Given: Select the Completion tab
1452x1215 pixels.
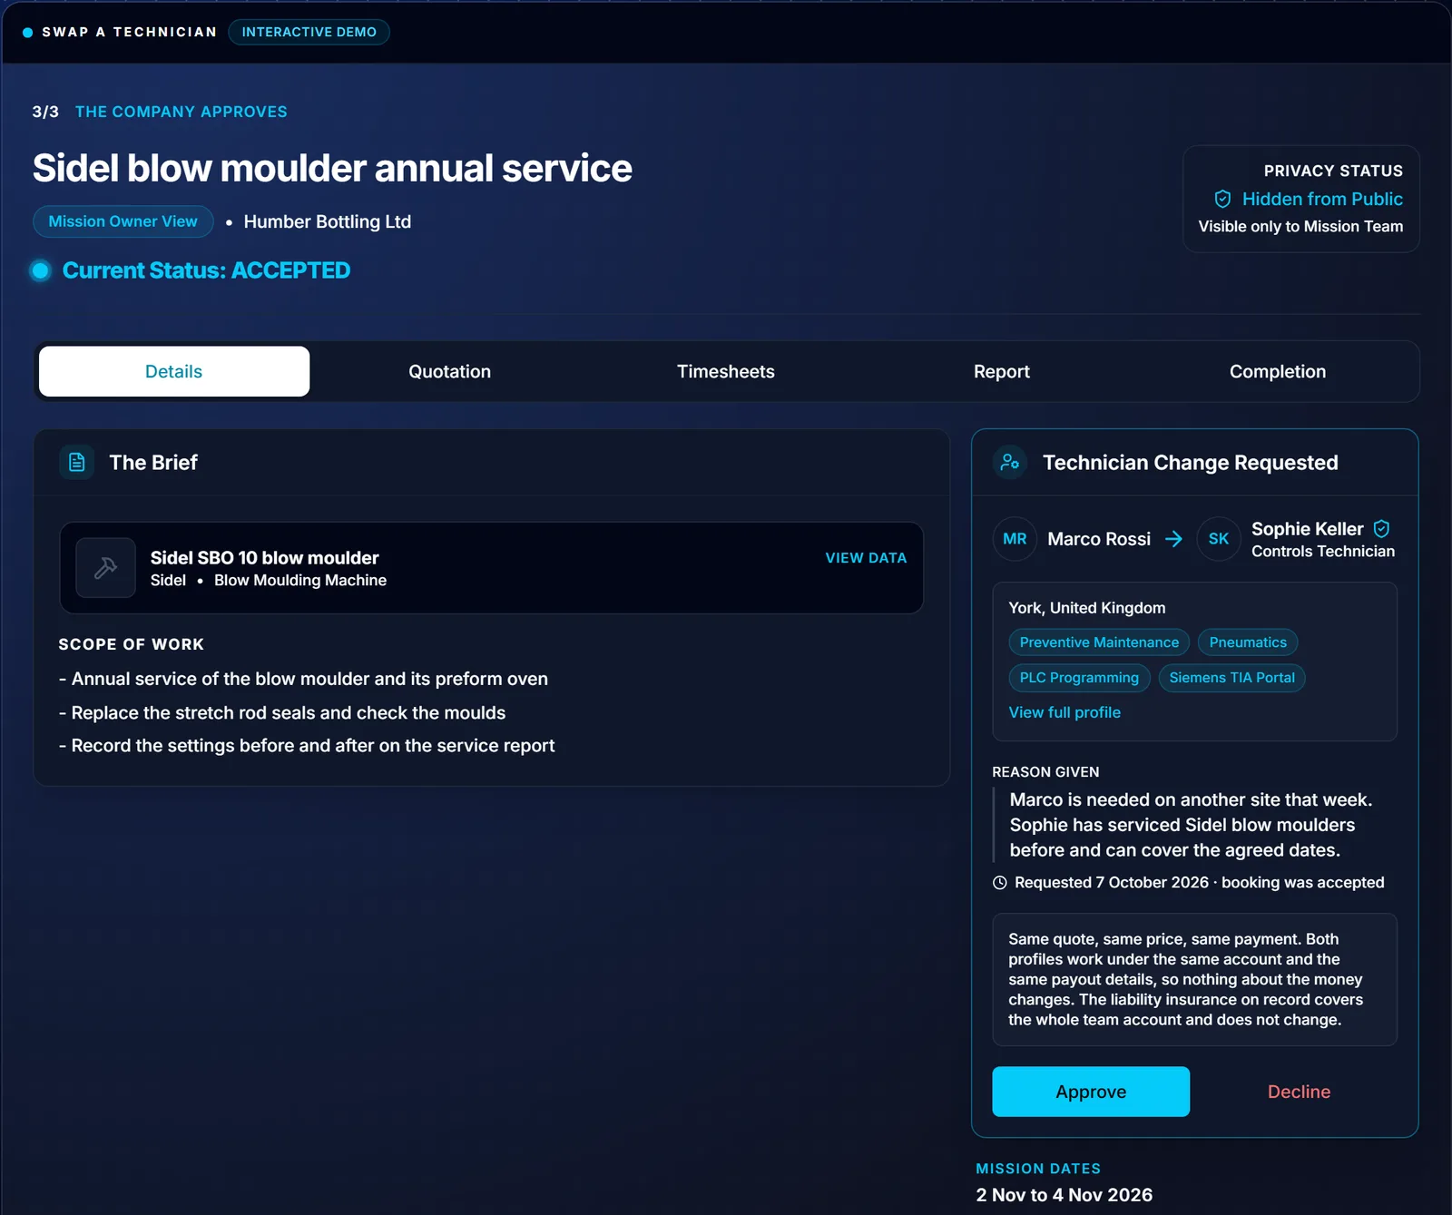Looking at the screenshot, I should tap(1278, 371).
